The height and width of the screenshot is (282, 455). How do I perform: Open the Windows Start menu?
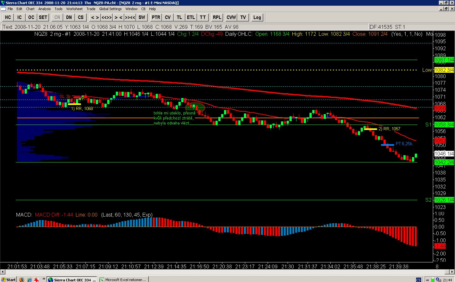(x=9, y=279)
